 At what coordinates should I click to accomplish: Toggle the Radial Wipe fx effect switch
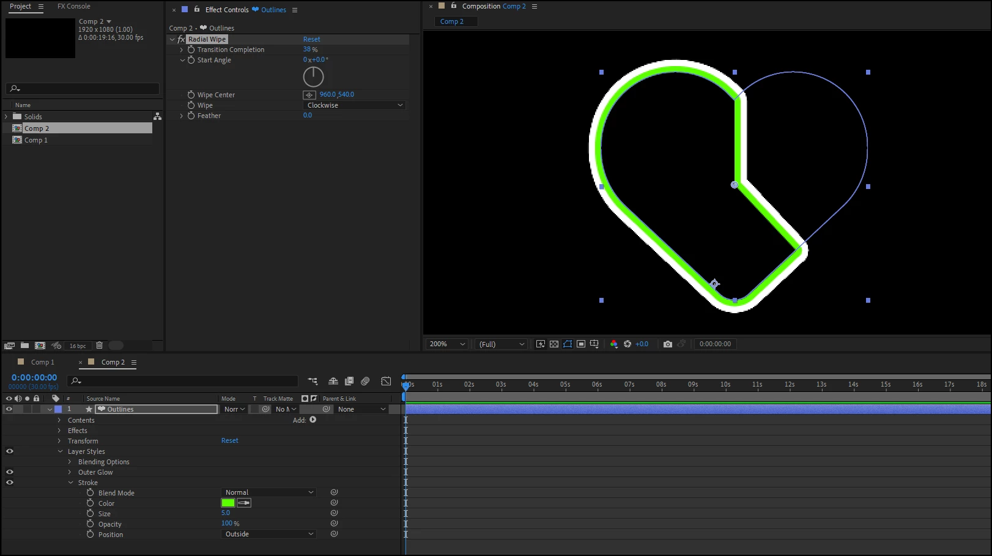(x=181, y=39)
